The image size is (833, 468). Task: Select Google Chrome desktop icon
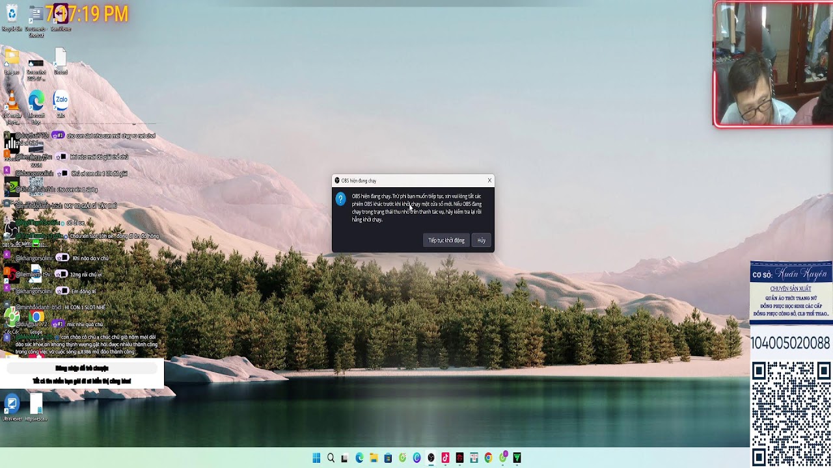[x=36, y=321]
